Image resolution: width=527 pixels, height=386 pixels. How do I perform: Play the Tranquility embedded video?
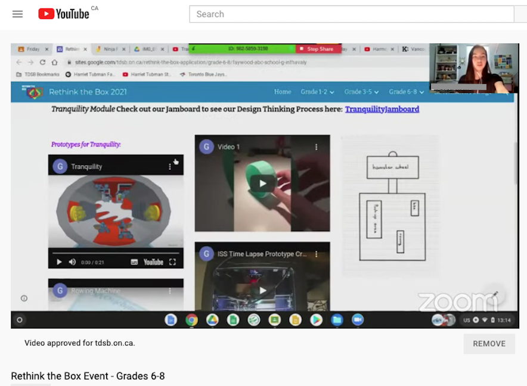[59, 262]
